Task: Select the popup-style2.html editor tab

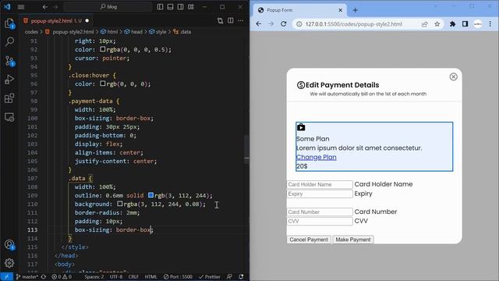Action: coord(55,21)
